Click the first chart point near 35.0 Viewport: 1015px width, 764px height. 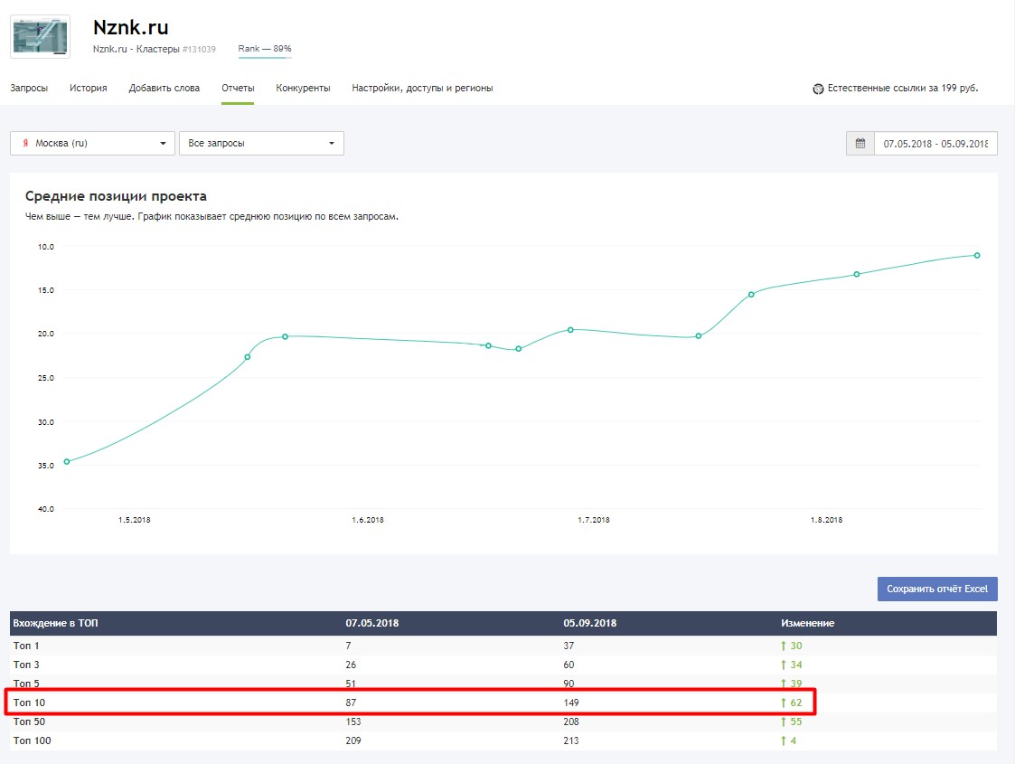tap(67, 462)
